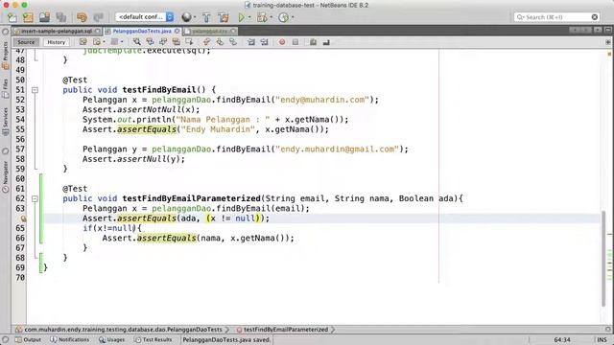Image resolution: width=614 pixels, height=345 pixels.
Task: Click the Clean and Build icon
Action: 224,17
